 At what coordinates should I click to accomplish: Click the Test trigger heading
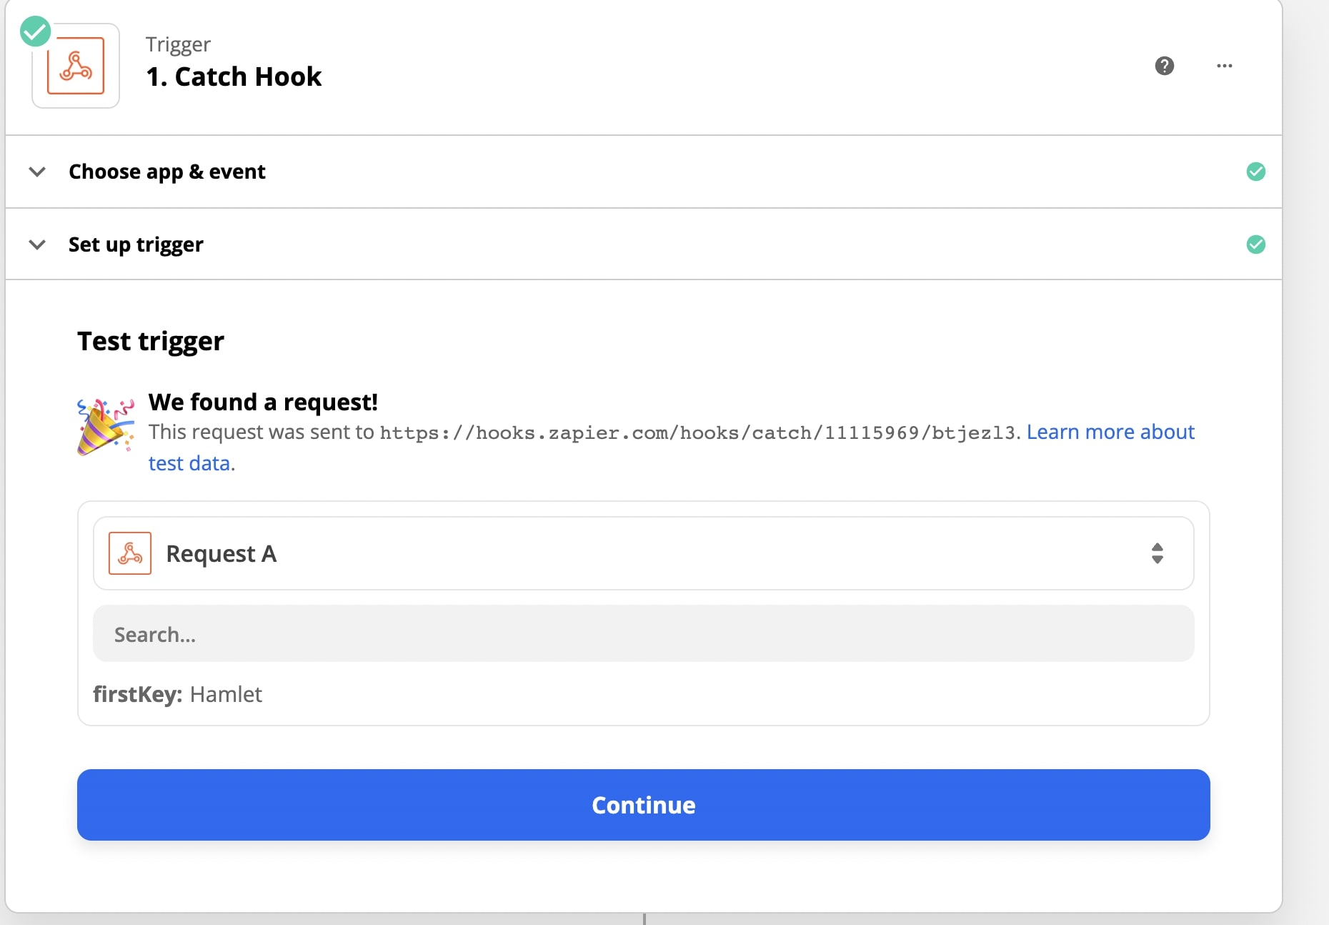tap(151, 342)
